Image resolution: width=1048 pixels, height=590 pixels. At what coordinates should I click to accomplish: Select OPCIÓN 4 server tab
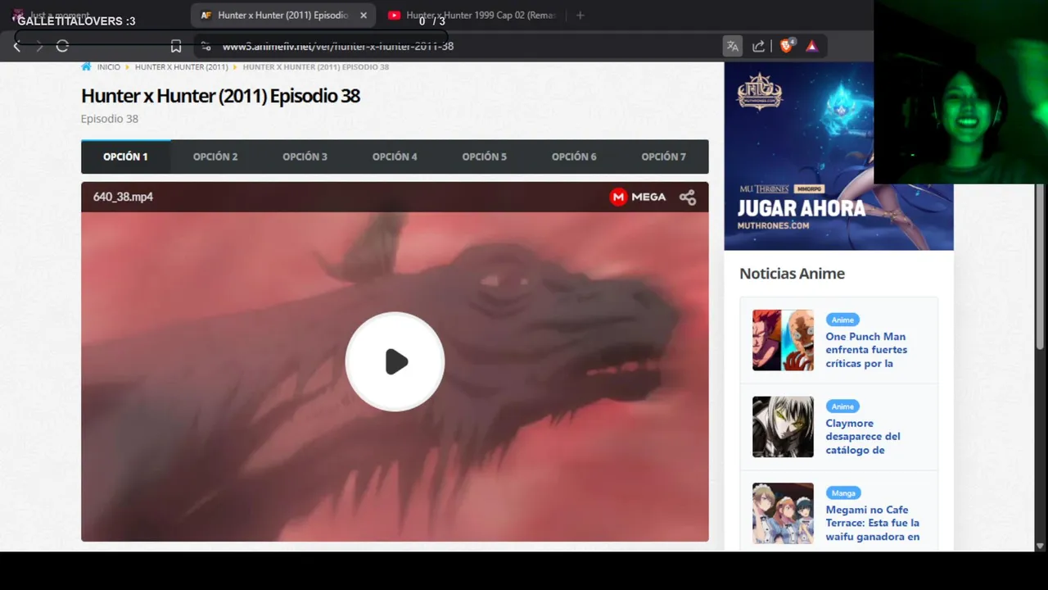tap(395, 157)
